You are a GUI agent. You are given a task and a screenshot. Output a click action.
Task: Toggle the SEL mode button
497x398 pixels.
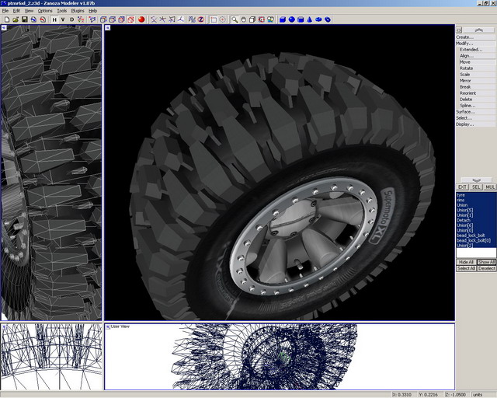coord(475,187)
